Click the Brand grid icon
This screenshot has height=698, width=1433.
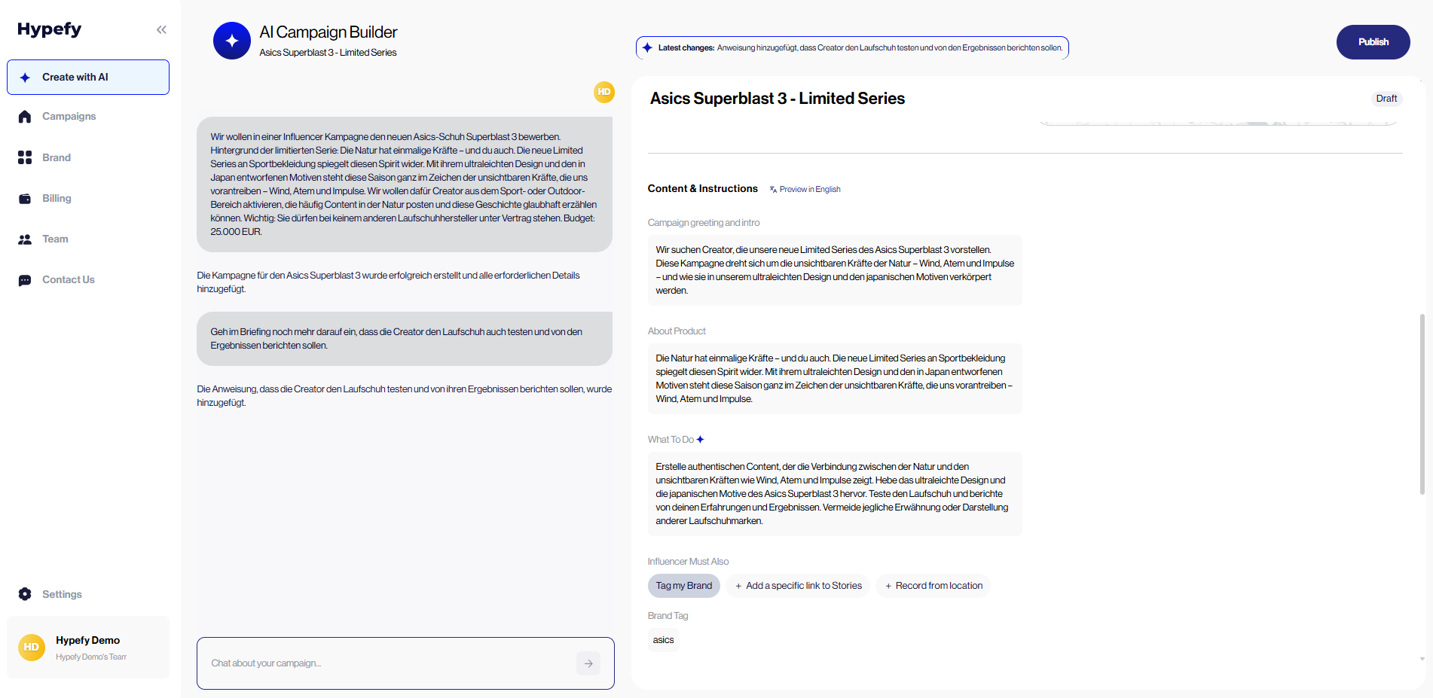(x=25, y=157)
